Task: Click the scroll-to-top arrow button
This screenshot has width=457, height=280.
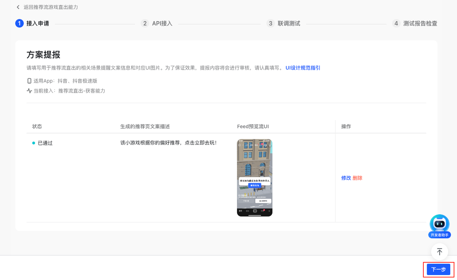Action: point(440,252)
